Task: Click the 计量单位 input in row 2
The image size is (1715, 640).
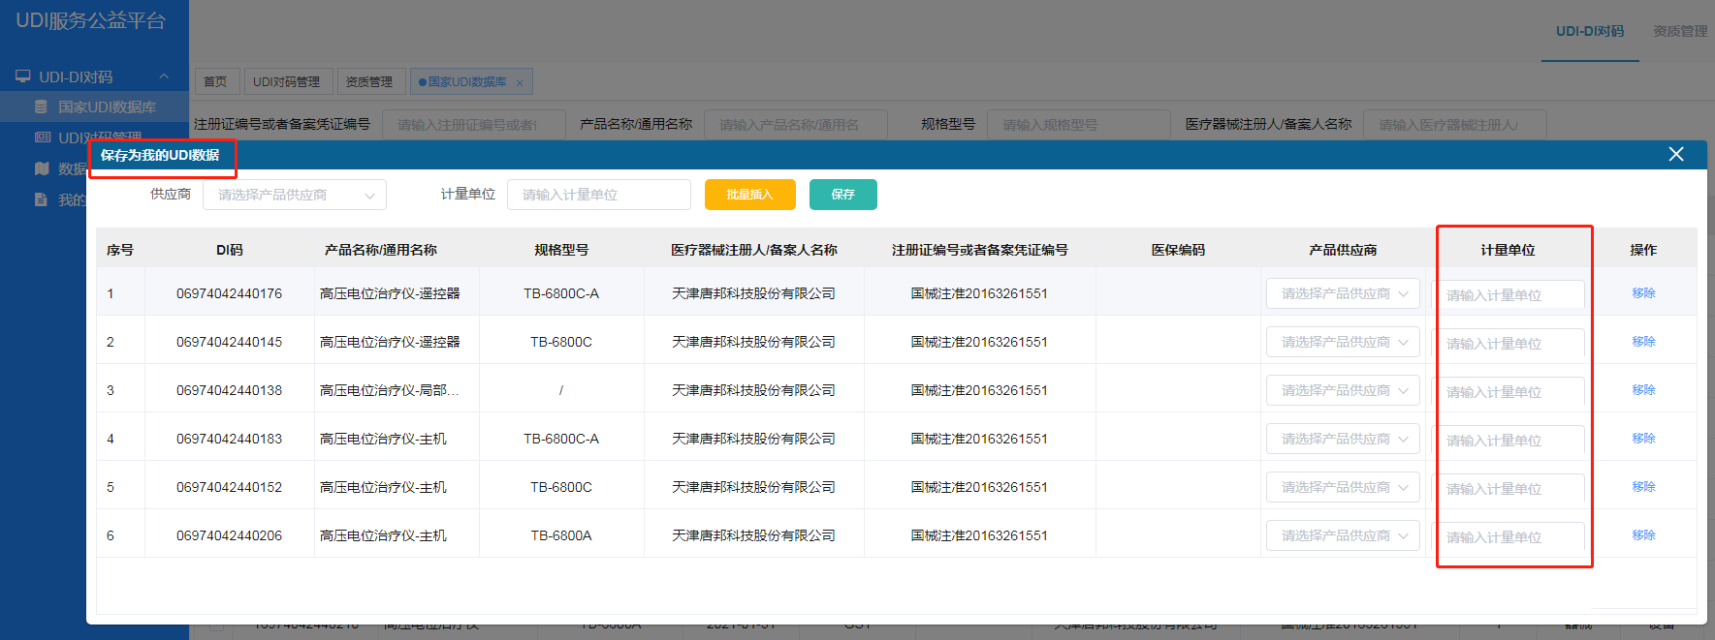Action: pos(1509,344)
